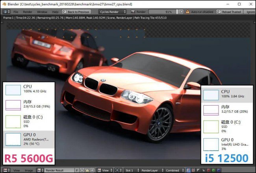Open the Image menu in bottom header
Viewport: 256px width, 173px height.
29,170
